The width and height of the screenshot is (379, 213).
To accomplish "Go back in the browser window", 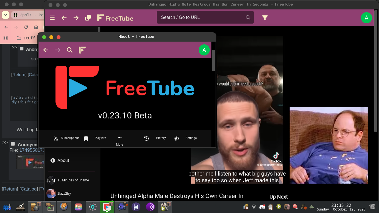I will [x=6, y=27].
